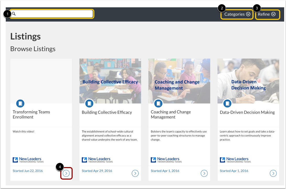Screen dimensions: 286x189
Task: Click the course icon on Building Collective Efficacy card
Action: point(89,104)
